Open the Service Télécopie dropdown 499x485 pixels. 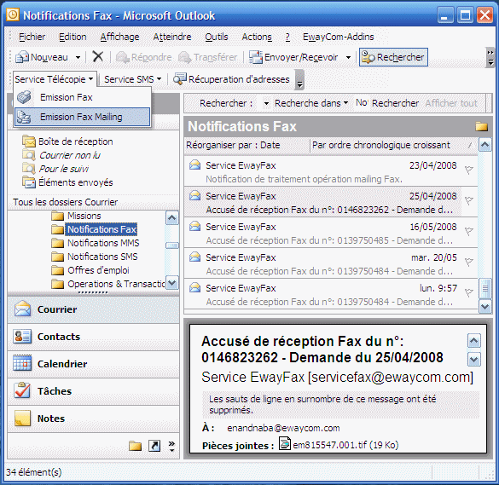(x=54, y=79)
